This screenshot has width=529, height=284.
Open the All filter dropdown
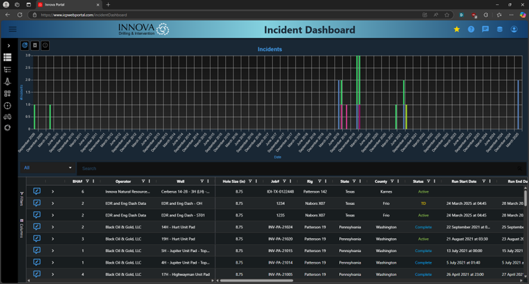click(48, 168)
